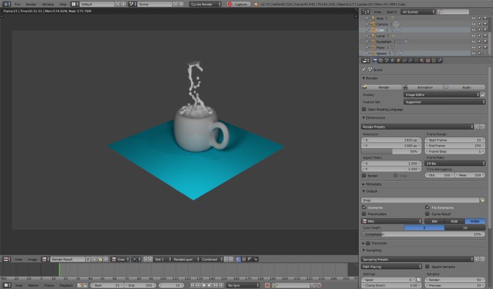Enable the Placeholders checkbox

click(x=364, y=214)
